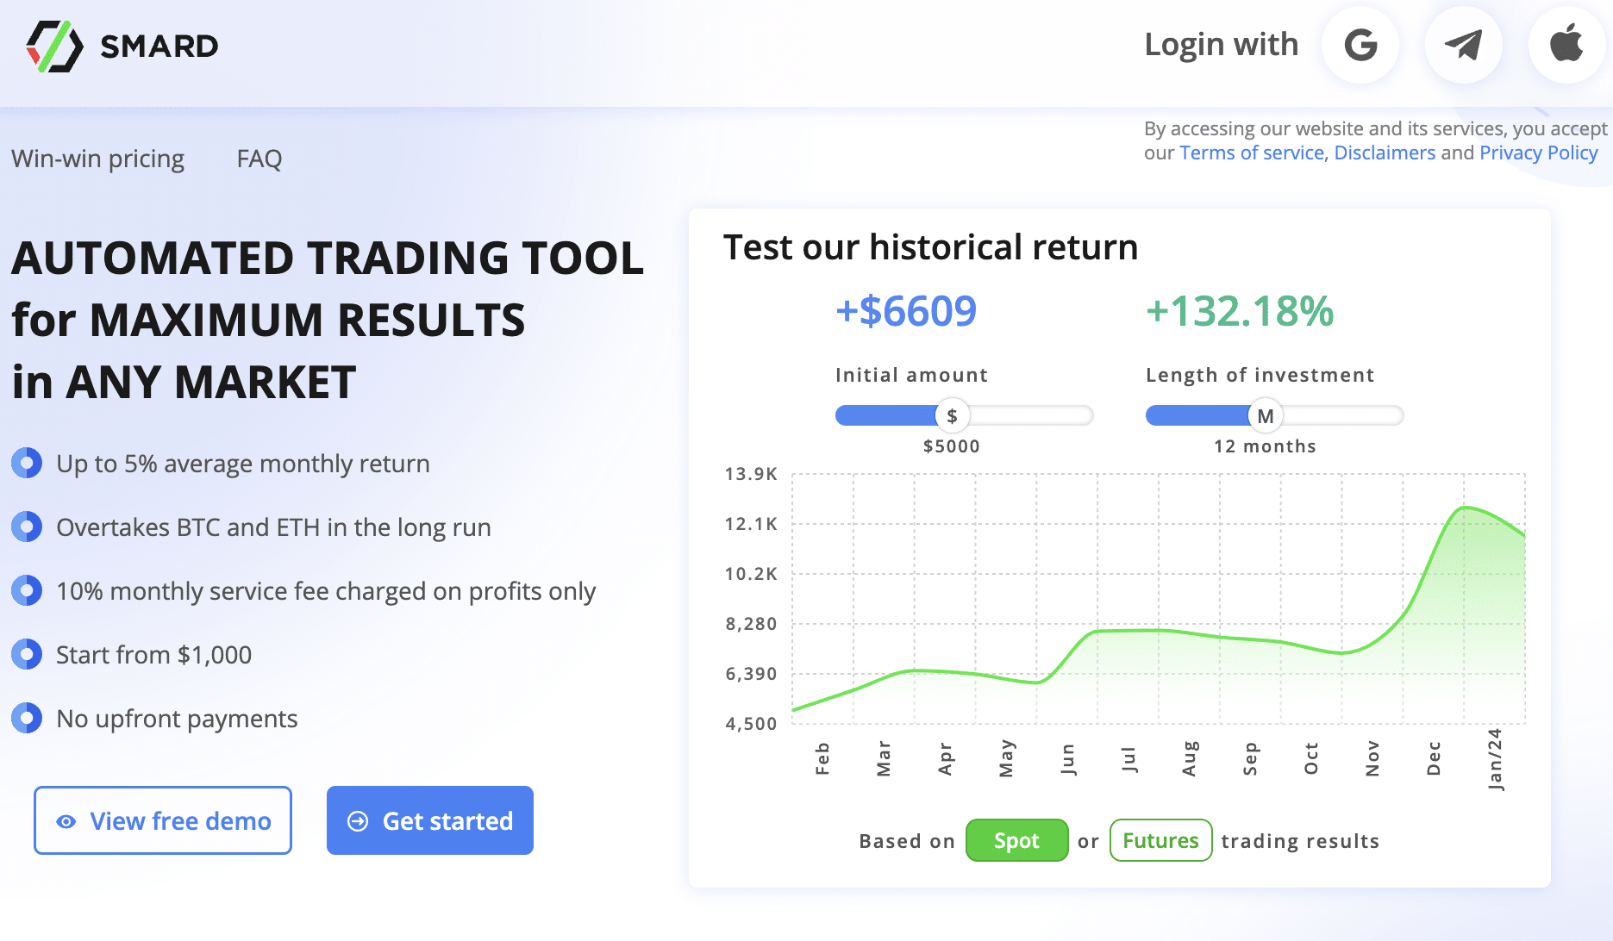Open the Disclaimers link

[1385, 153]
